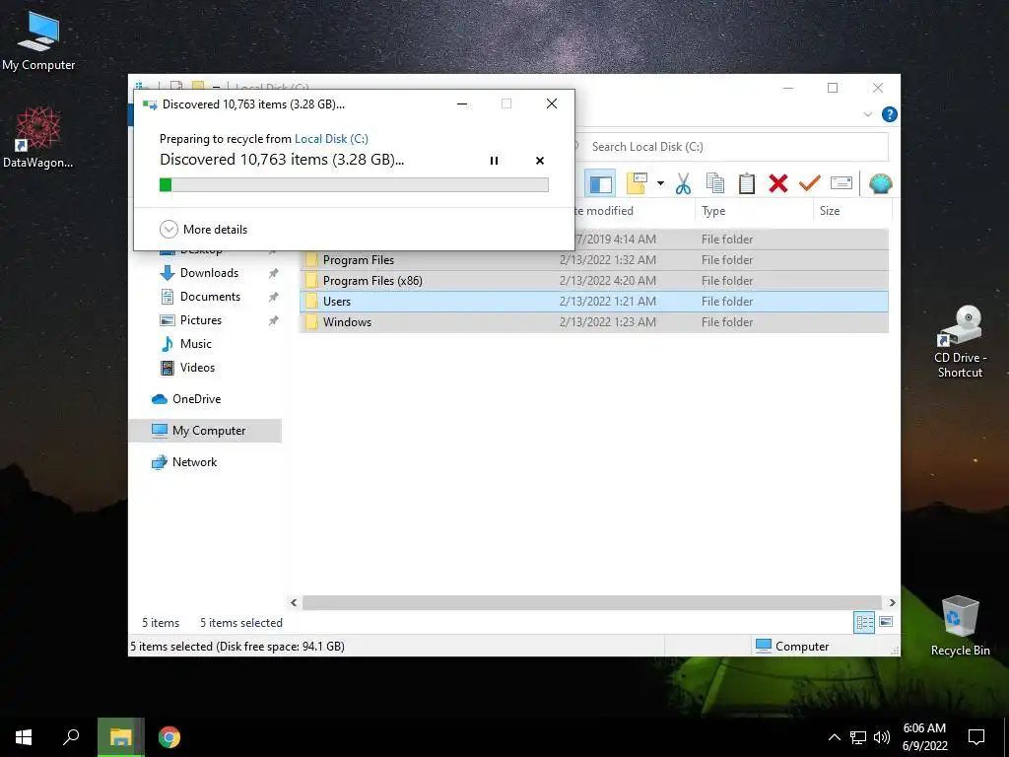Open Downloads in the navigation pane
The height and width of the screenshot is (757, 1009).
[x=209, y=273]
